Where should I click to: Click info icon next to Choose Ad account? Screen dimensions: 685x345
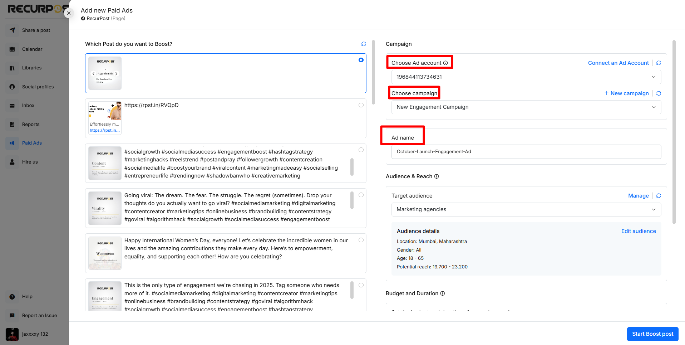pos(445,63)
